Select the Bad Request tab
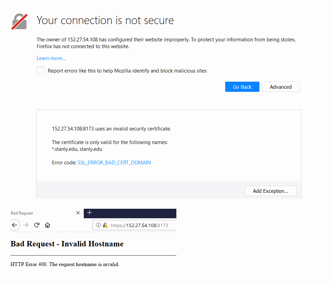Image resolution: width=331 pixels, height=285 pixels. (x=34, y=213)
